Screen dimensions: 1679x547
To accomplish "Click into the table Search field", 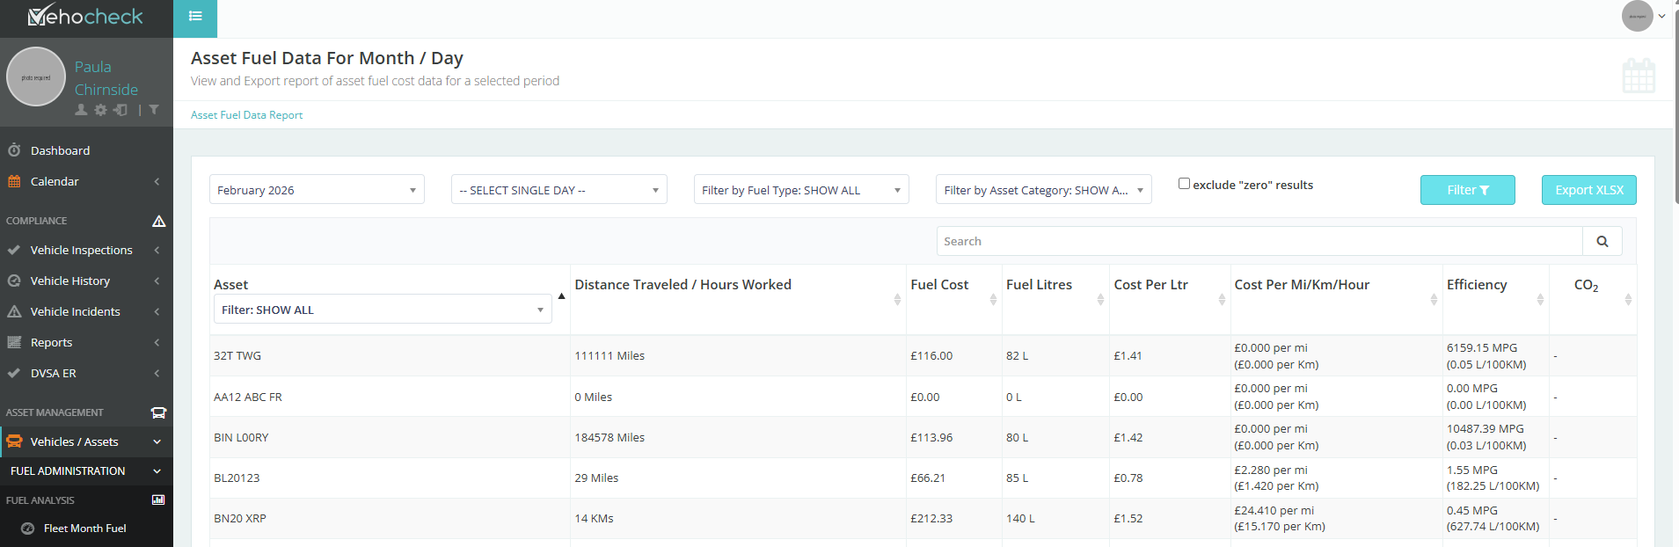I will pyautogui.click(x=1259, y=241).
